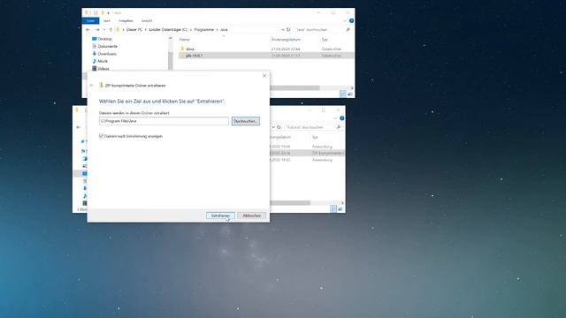The width and height of the screenshot is (566, 318).
Task: Expand address bar history dropdown in Java window
Action: click(283, 29)
